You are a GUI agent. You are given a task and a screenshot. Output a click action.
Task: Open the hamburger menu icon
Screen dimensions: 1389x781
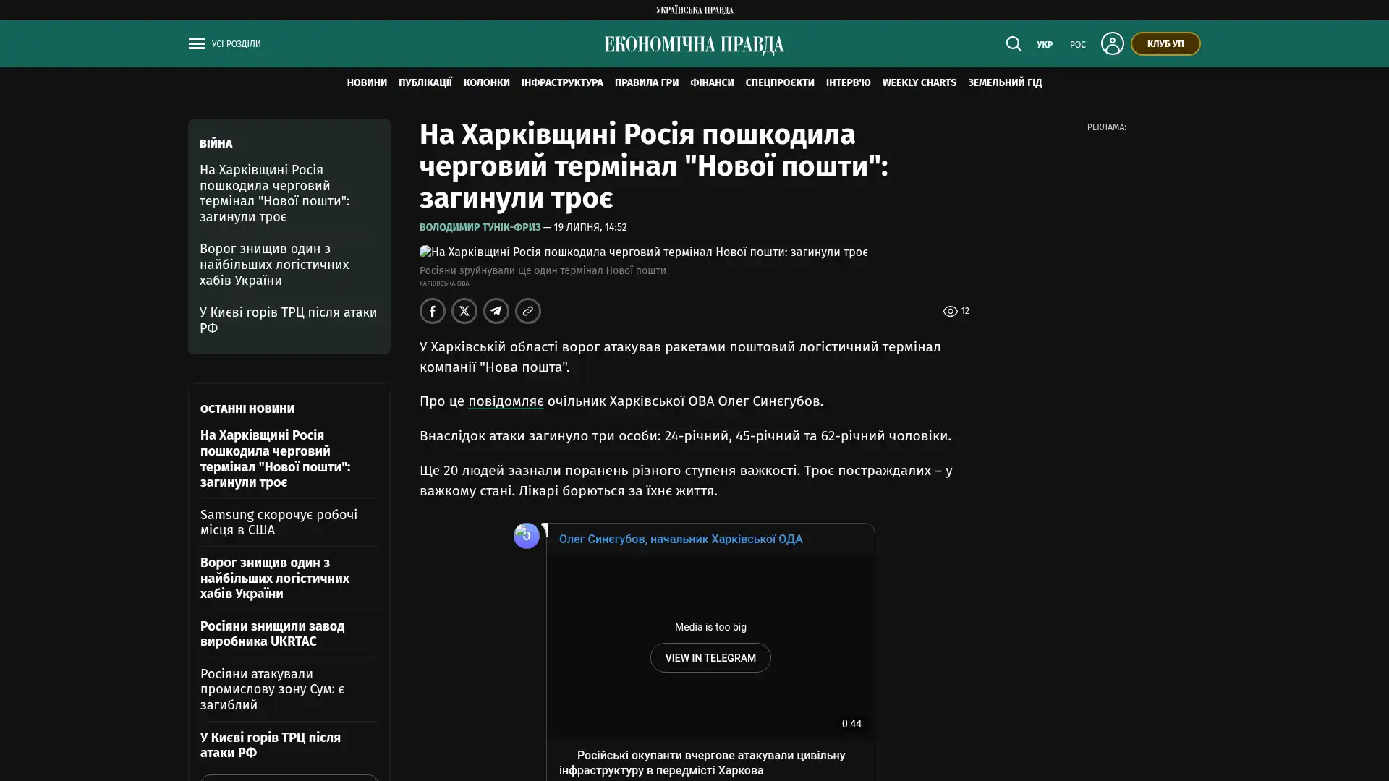(x=197, y=44)
